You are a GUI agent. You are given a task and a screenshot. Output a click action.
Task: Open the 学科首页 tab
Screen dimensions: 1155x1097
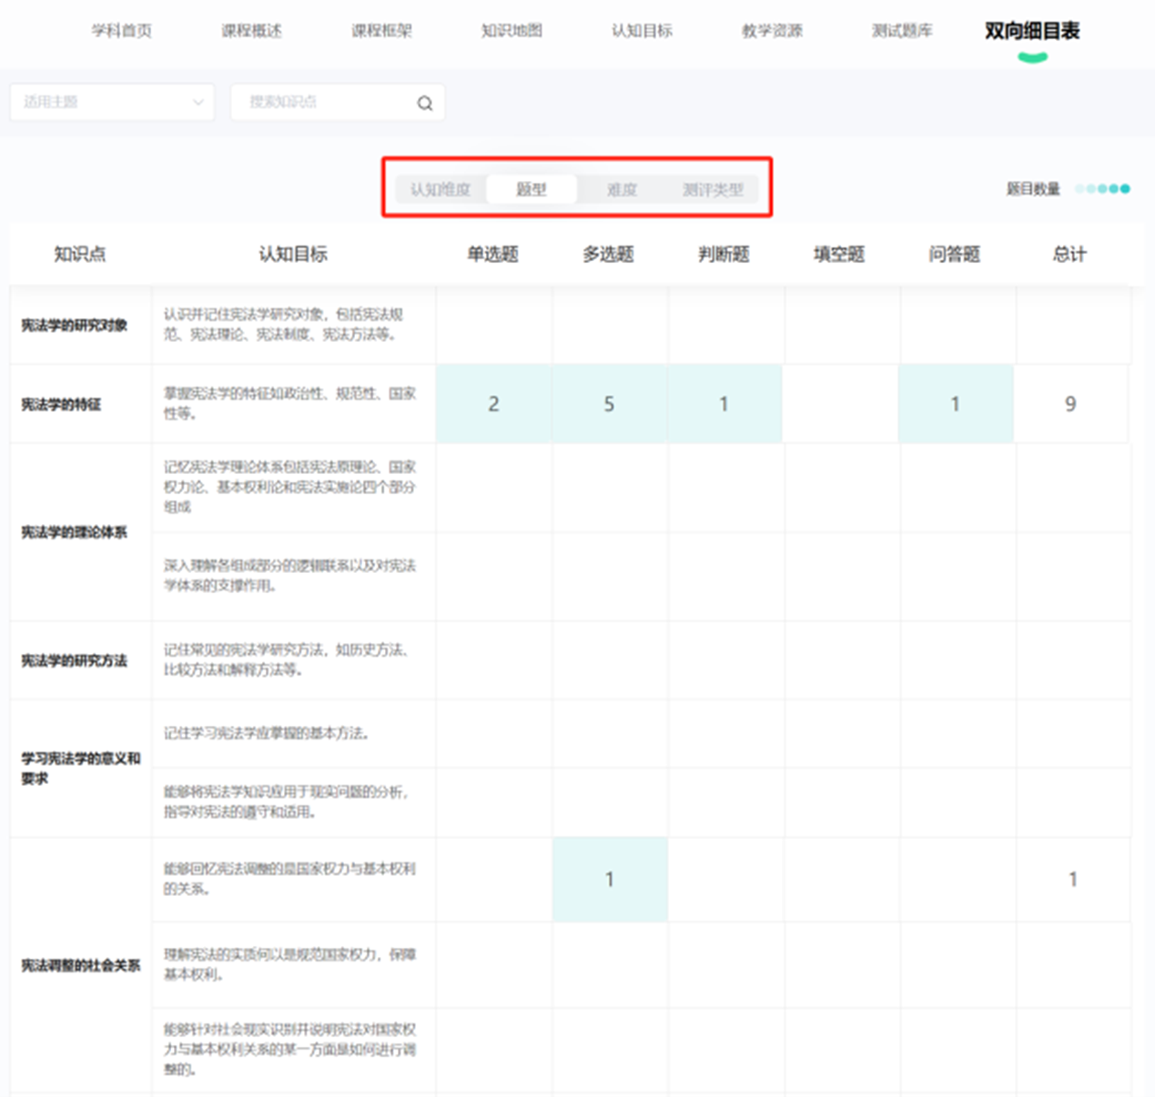(x=122, y=31)
